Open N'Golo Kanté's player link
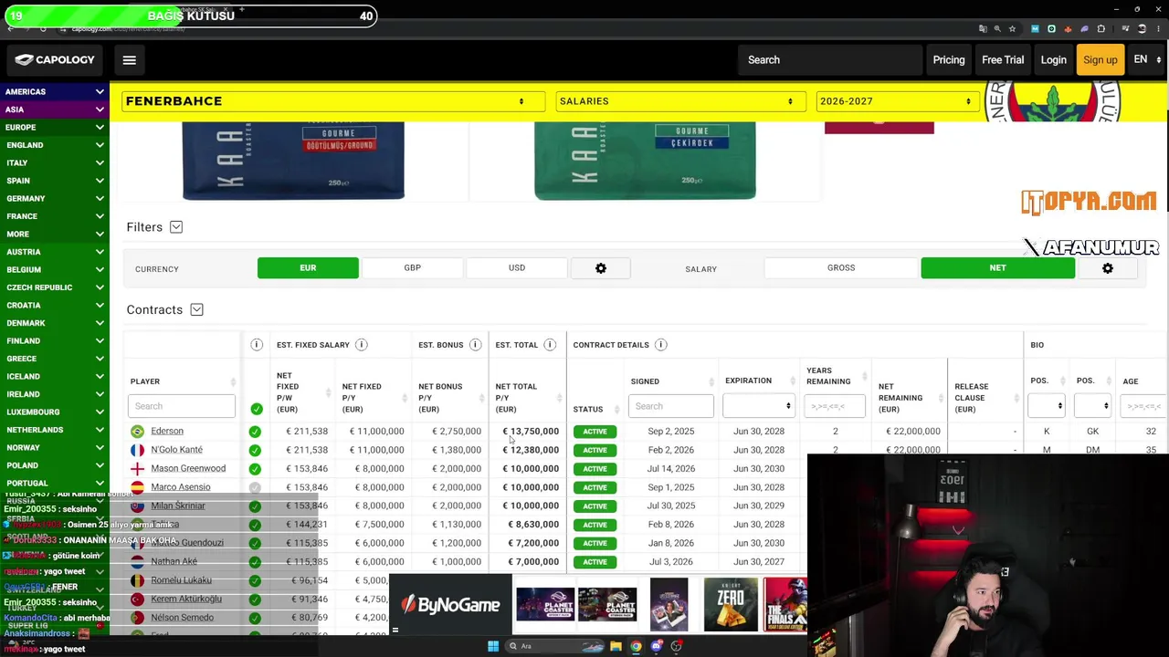This screenshot has height=657, width=1169. (x=176, y=450)
